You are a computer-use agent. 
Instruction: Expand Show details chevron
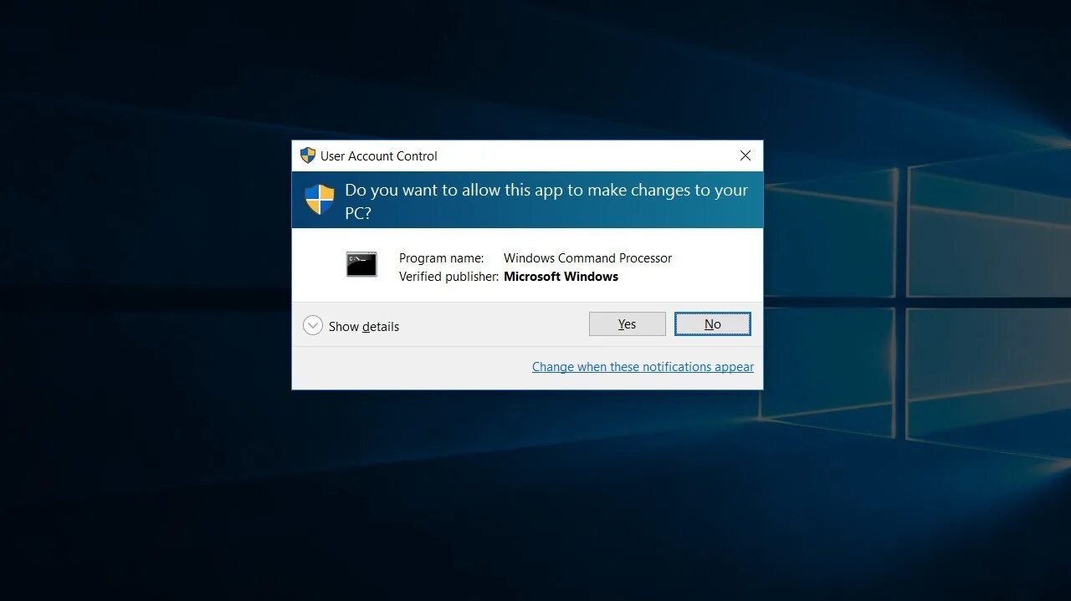(313, 325)
